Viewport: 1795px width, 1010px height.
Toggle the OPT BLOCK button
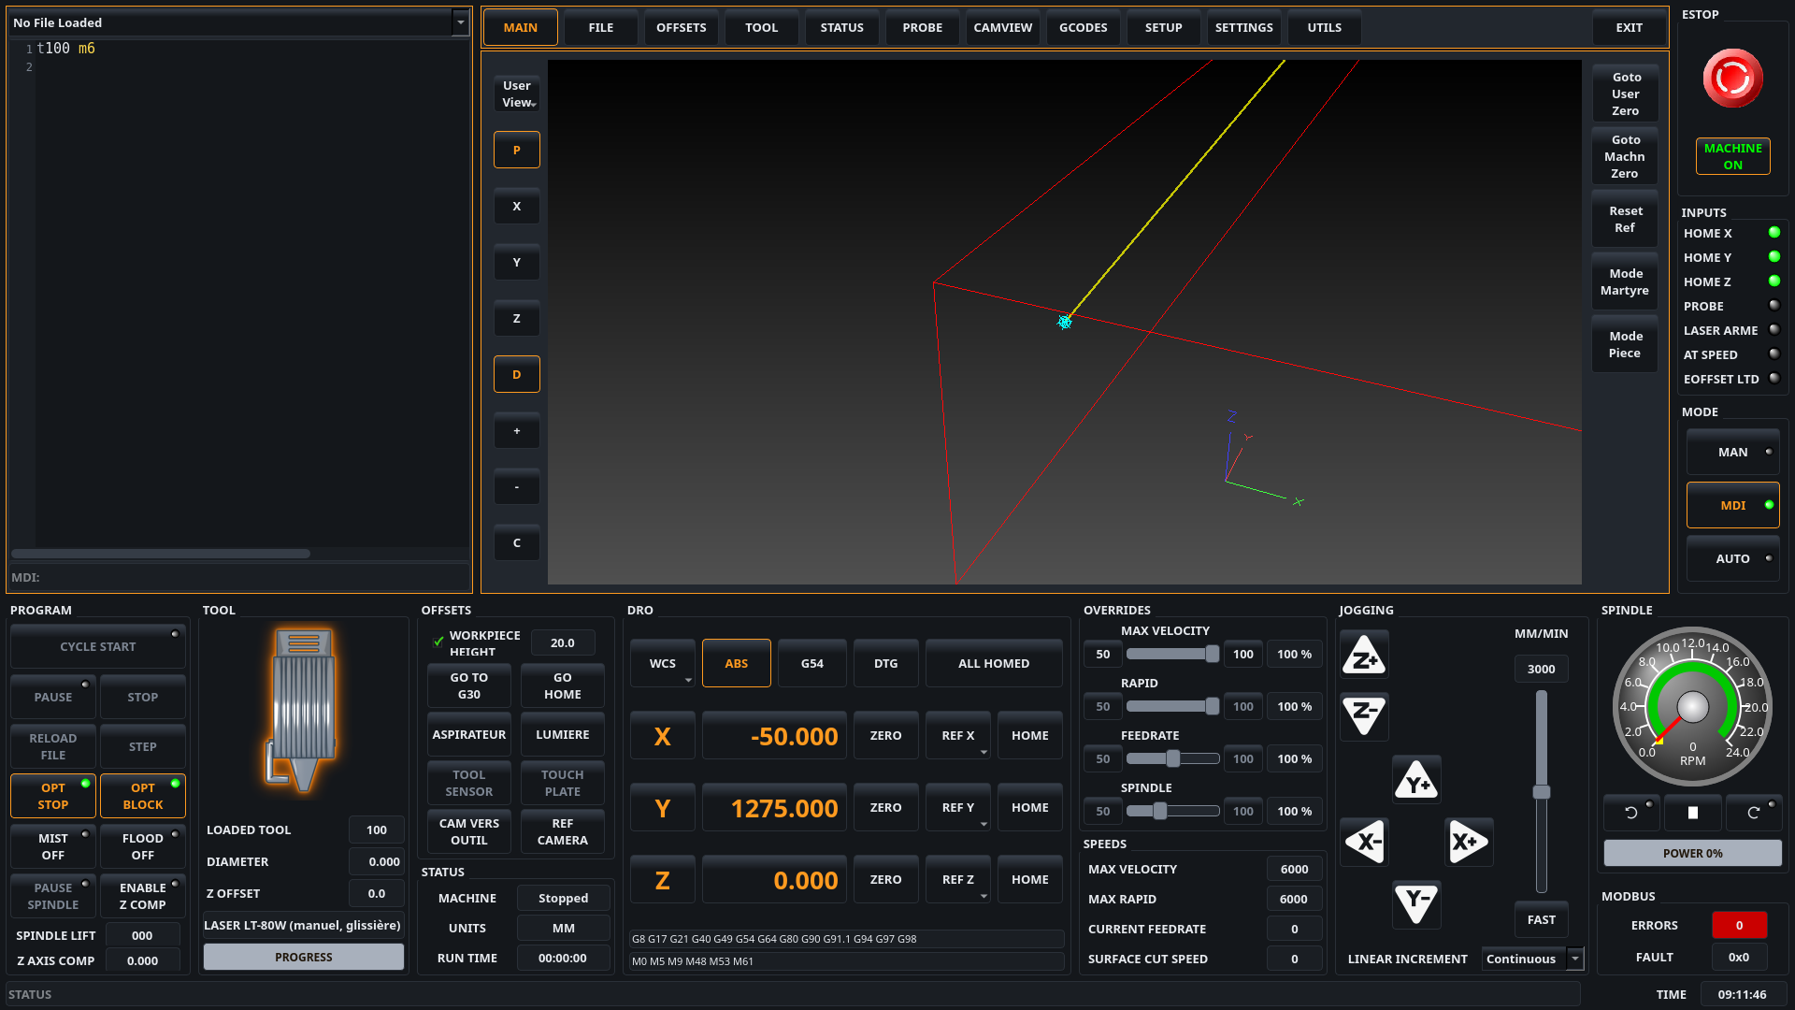click(142, 796)
